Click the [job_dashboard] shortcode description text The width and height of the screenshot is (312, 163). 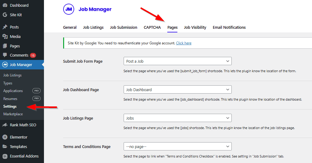click(x=213, y=99)
